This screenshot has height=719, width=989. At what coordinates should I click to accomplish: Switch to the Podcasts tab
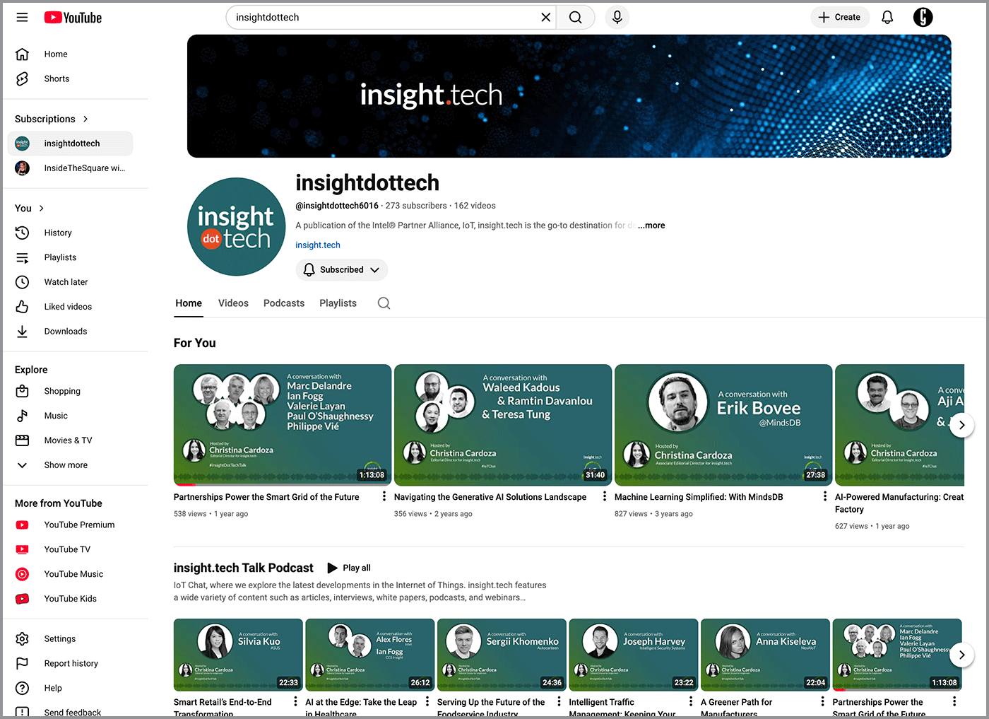pos(284,303)
